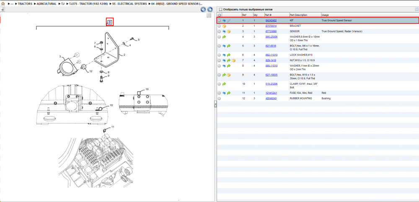Open AGRICULTURAL breadcrumb level
The width and height of the screenshot is (419, 202).
click(x=46, y=4)
